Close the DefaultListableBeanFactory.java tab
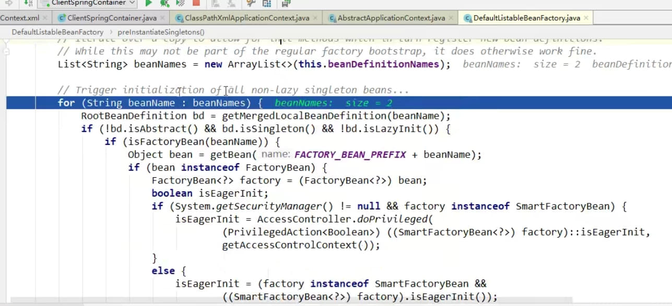This screenshot has height=306, width=672. (587, 18)
